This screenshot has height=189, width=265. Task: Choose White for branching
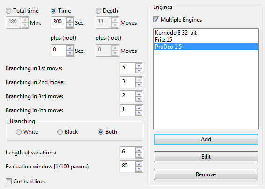click(x=19, y=132)
